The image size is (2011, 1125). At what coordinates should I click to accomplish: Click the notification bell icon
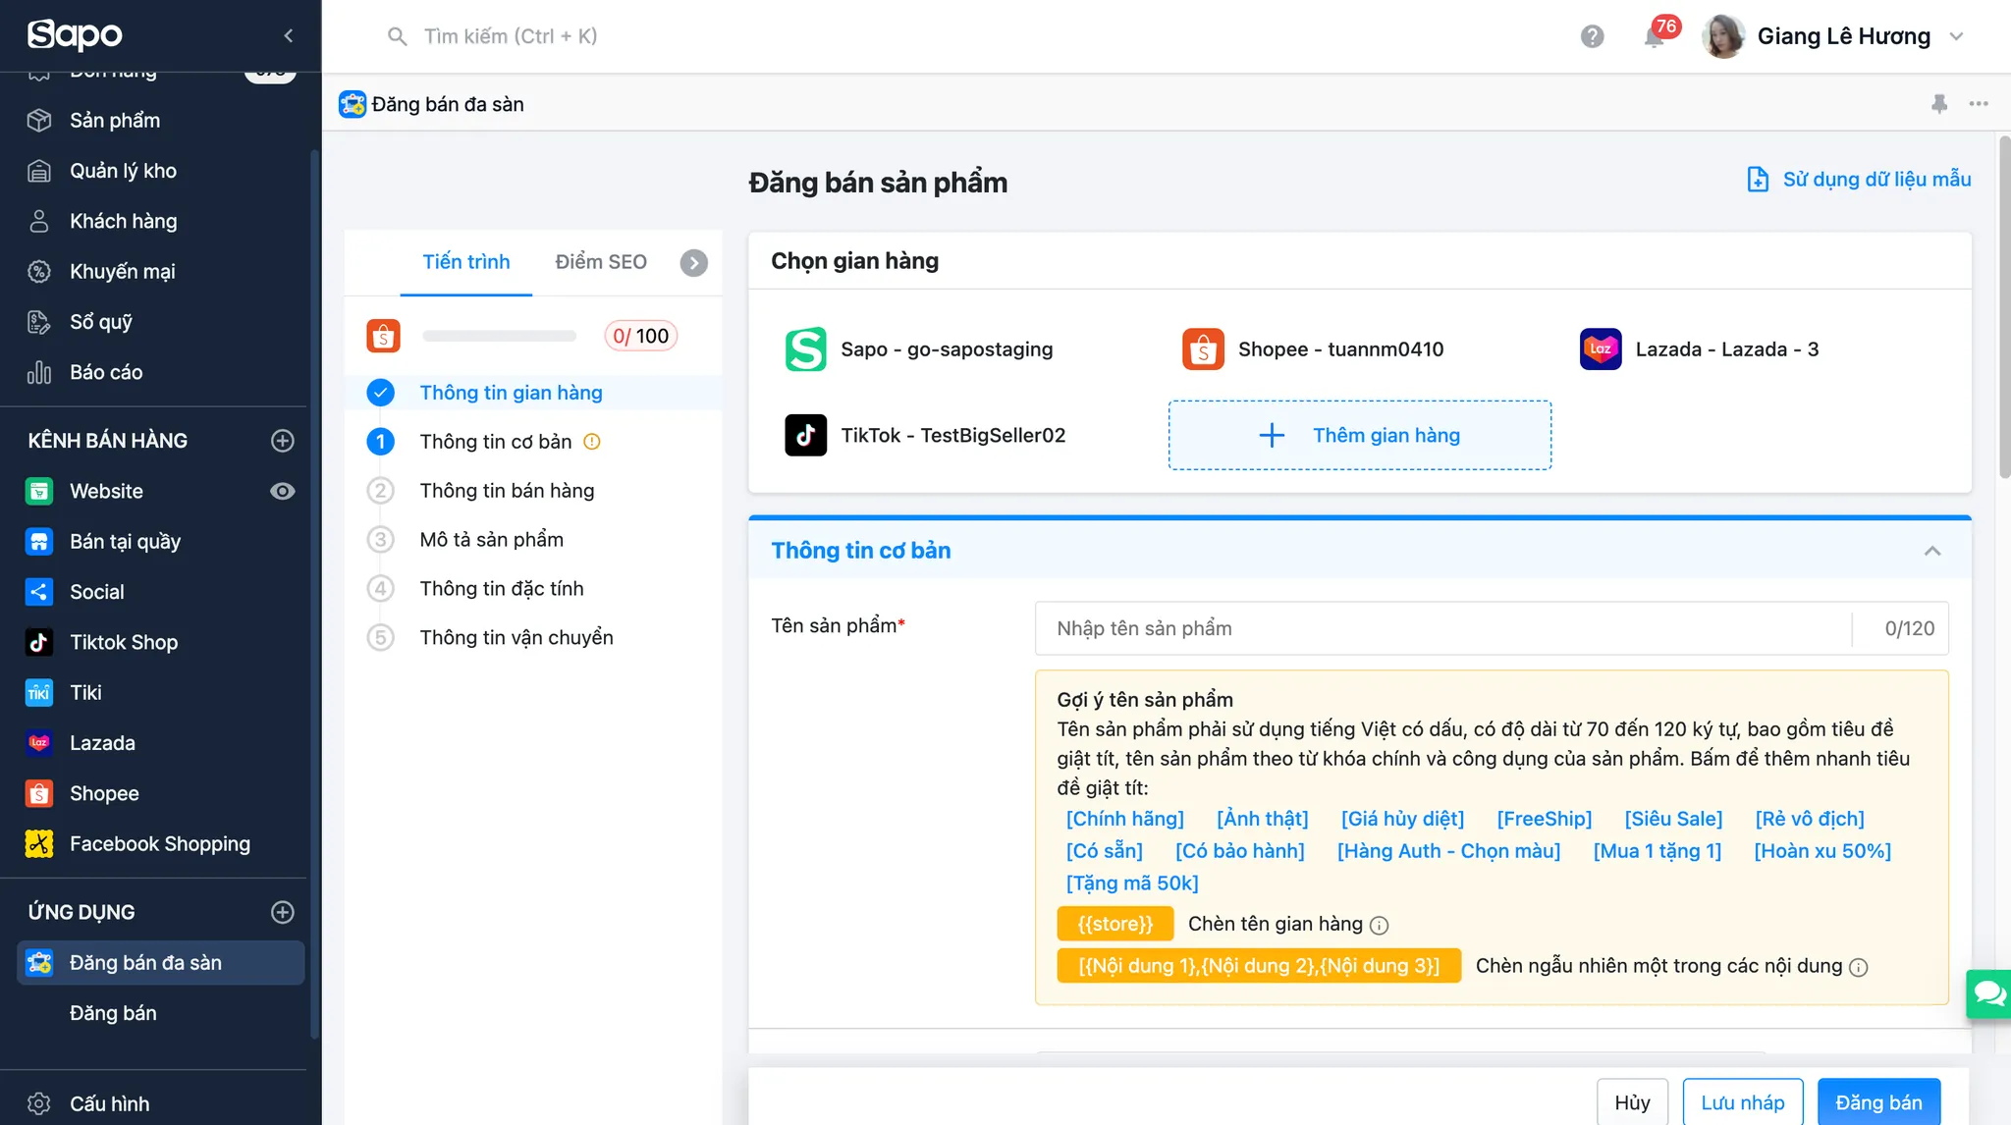[x=1654, y=37]
